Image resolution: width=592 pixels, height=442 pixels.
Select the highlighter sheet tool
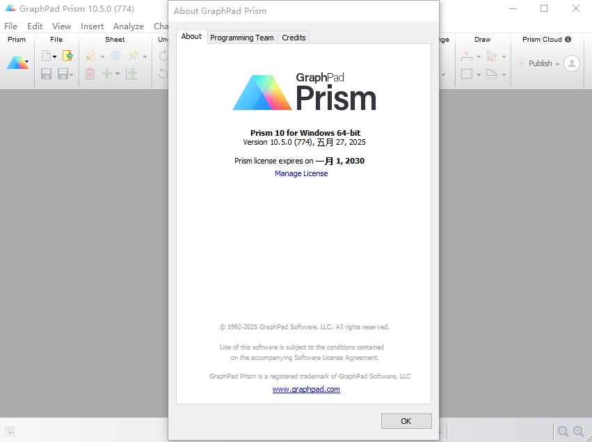pos(90,56)
